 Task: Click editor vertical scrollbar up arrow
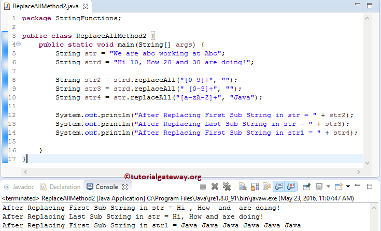pyautogui.click(x=367, y=18)
